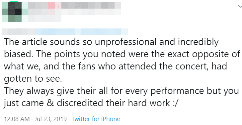Image resolution: width=242 pixels, height=125 pixels.
Task: Click the word 'unprofessional' in the tweet
Action: pyautogui.click(x=125, y=42)
